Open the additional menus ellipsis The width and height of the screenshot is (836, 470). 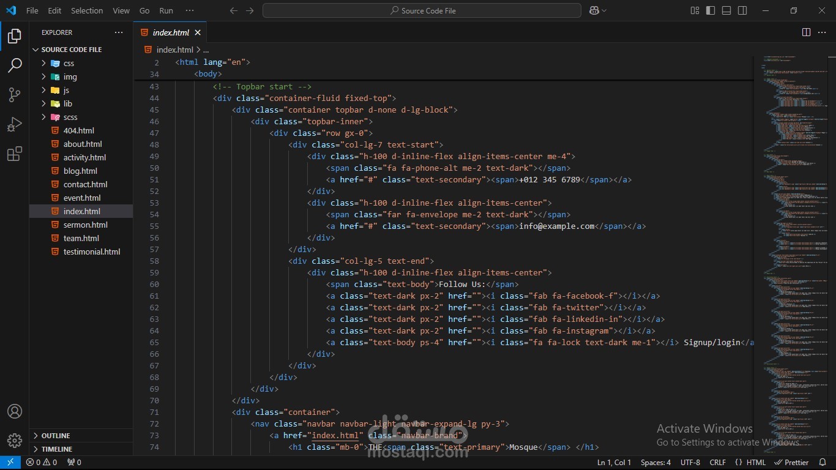tap(190, 10)
